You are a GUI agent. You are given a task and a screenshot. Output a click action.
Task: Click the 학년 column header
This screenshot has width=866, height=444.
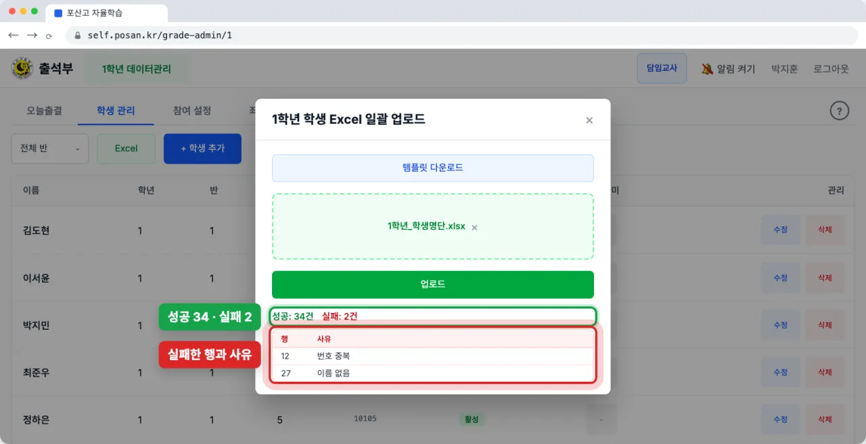[146, 191]
